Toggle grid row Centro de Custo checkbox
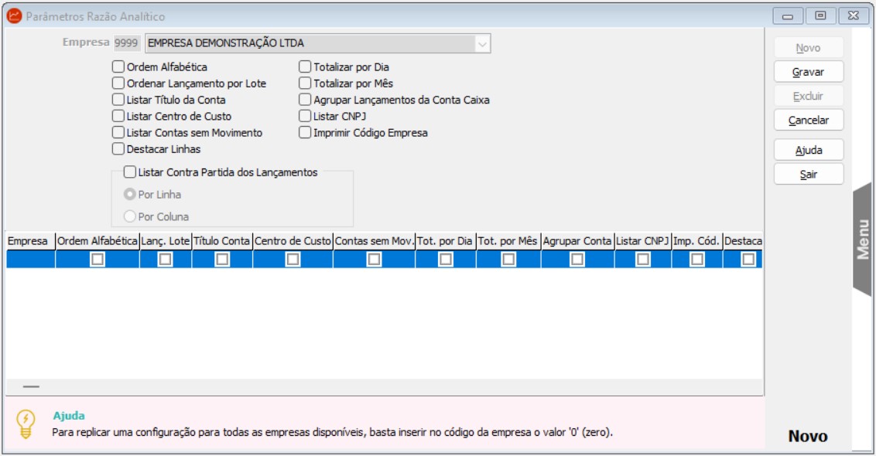This screenshot has height=456, width=876. coord(293,260)
